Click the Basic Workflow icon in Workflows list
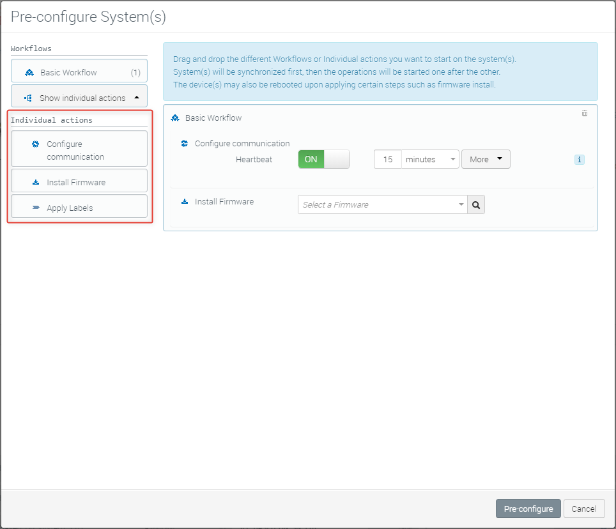The height and width of the screenshot is (529, 616). pyautogui.click(x=29, y=72)
